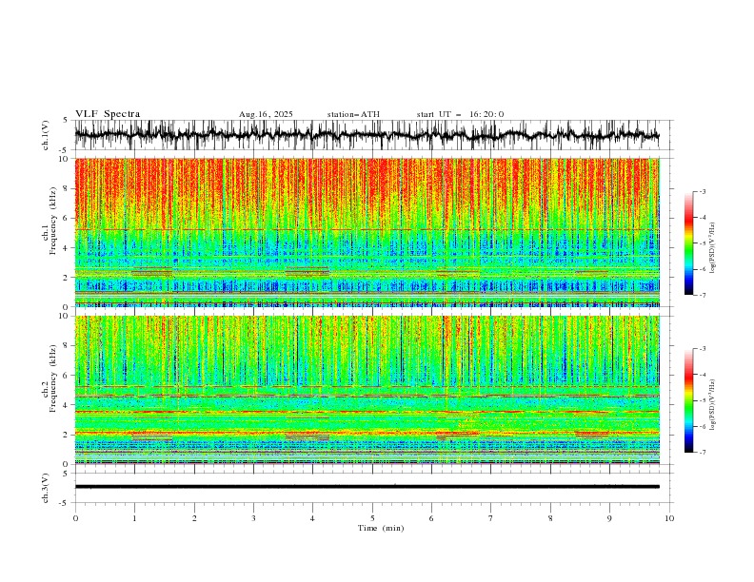The image size is (754, 582).
Task: Click the date "Aug.16, 2025"
Action: coord(266,114)
